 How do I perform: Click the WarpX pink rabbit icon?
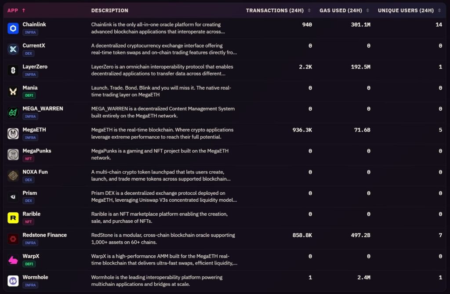[x=13, y=260]
